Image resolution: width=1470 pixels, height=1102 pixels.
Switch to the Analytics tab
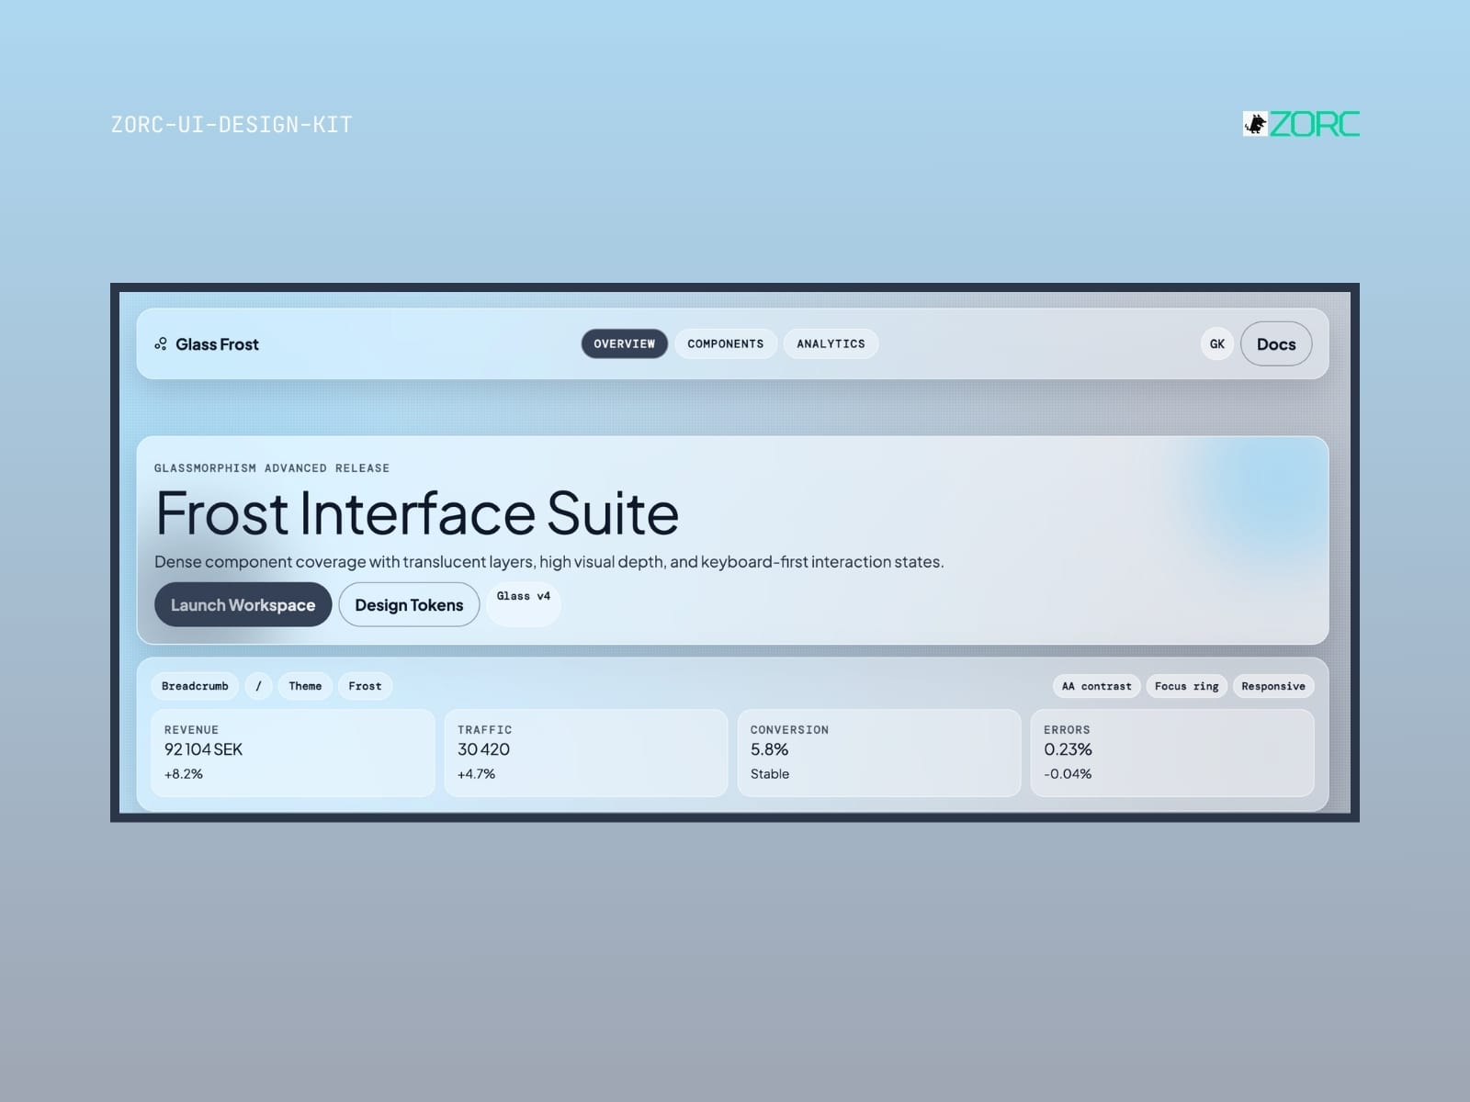pos(831,343)
